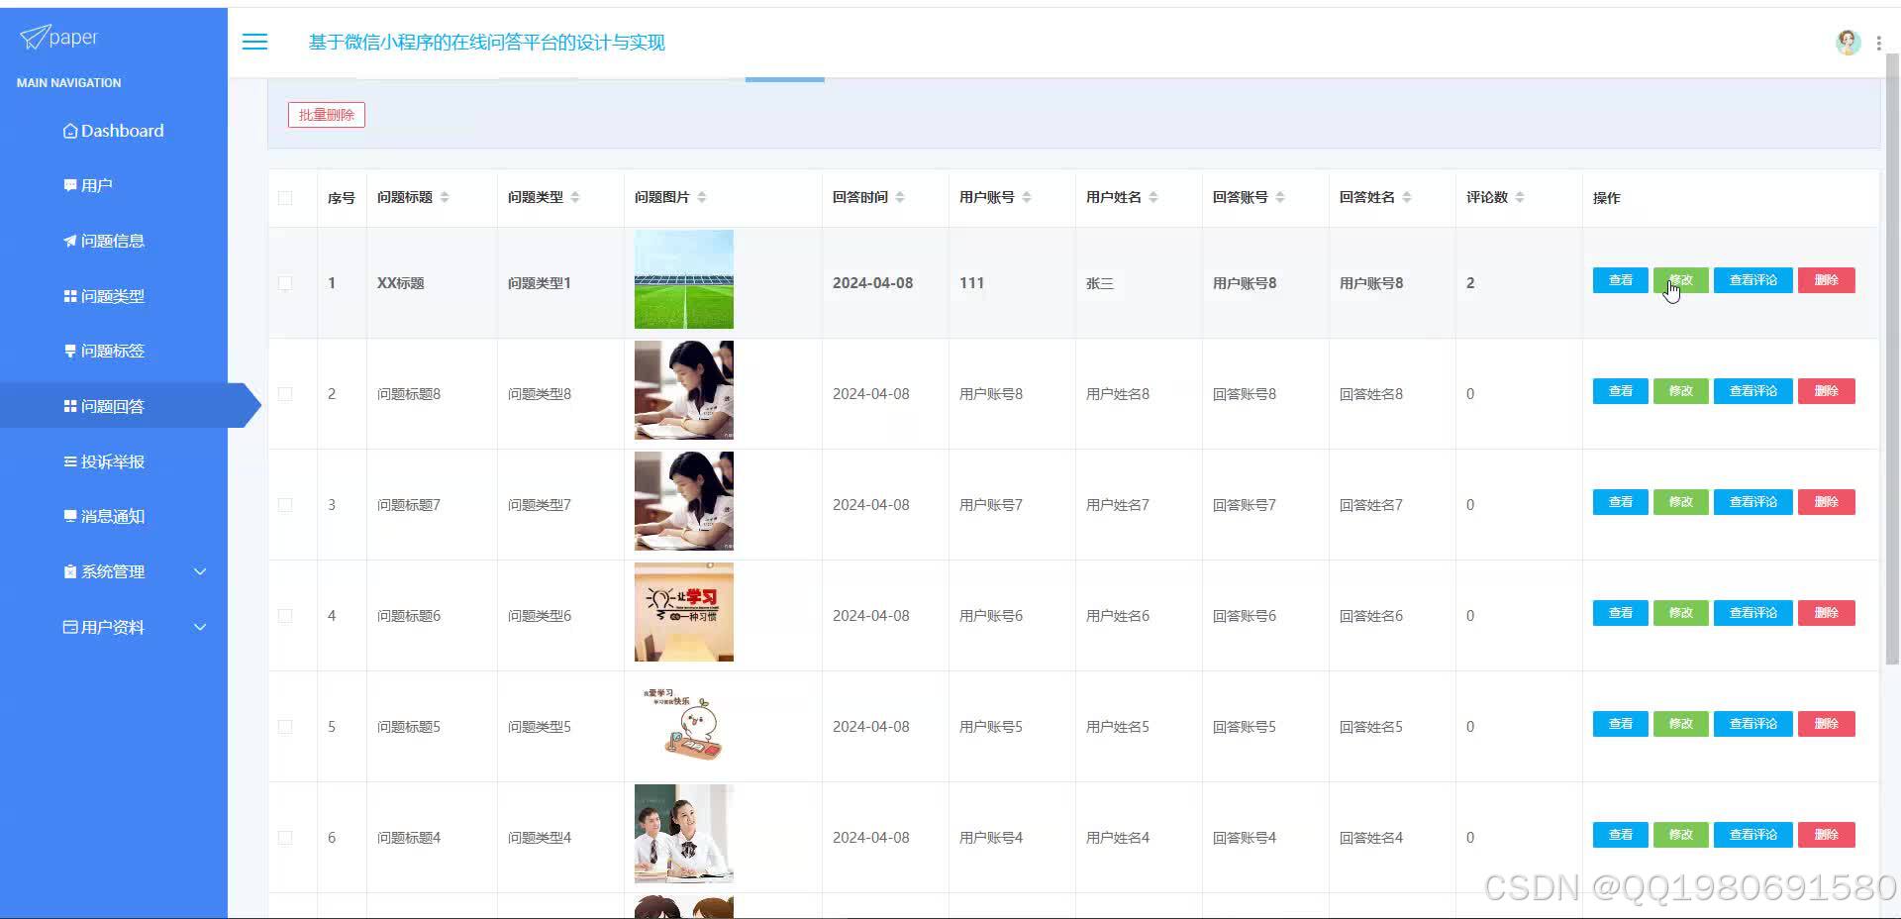This screenshot has height=919, width=1901.
Task: Open the 问题标题6 study sign thumbnail
Action: point(684,612)
